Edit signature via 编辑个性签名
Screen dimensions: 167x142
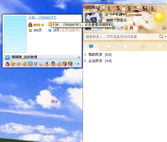click(116, 20)
